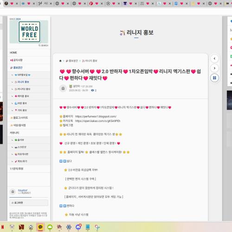The image size is (232, 232).
Task: Open the SEARCH link under the logo
Action: coord(44,45)
